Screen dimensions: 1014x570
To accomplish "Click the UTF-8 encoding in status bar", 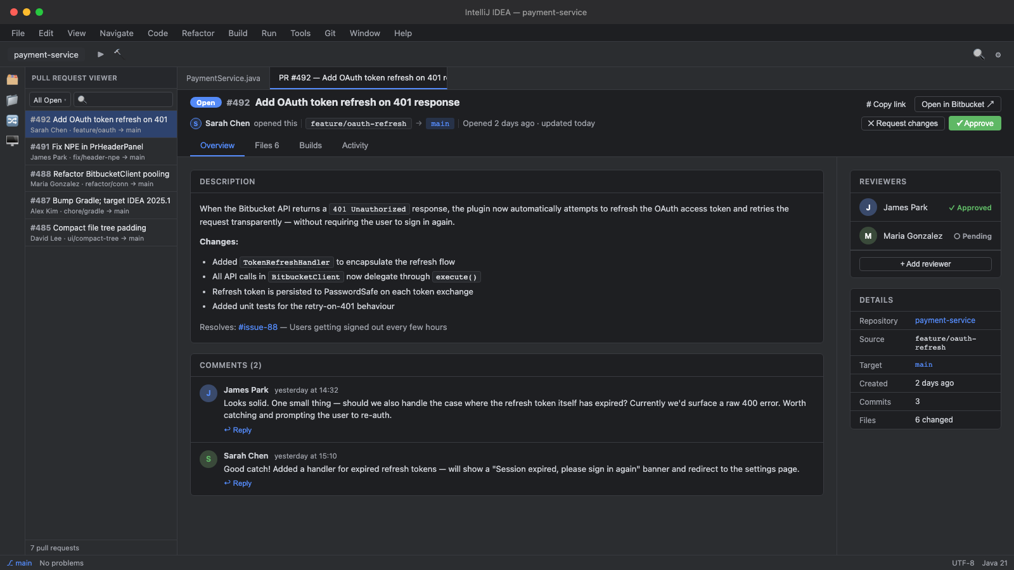I will click(963, 563).
